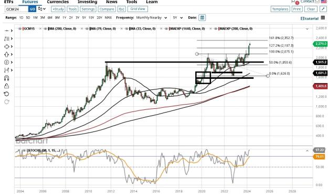
Task: Toggle visibility of the STOCHS indicator
Action: [x=24, y=150]
